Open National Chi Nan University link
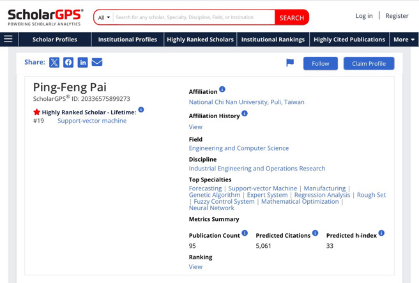 tap(247, 102)
